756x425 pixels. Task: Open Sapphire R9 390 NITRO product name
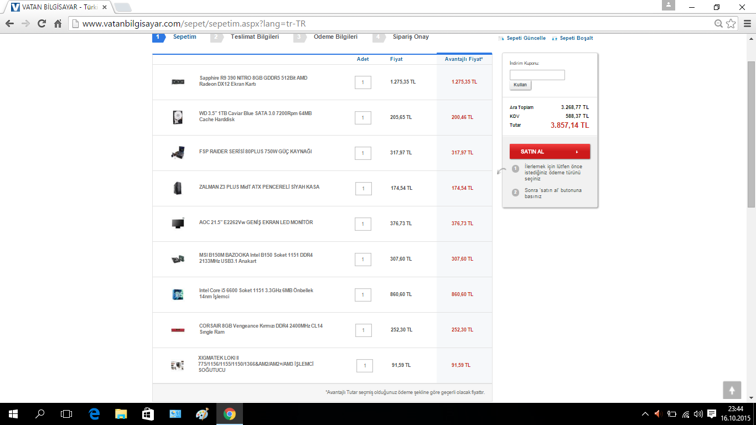253,81
